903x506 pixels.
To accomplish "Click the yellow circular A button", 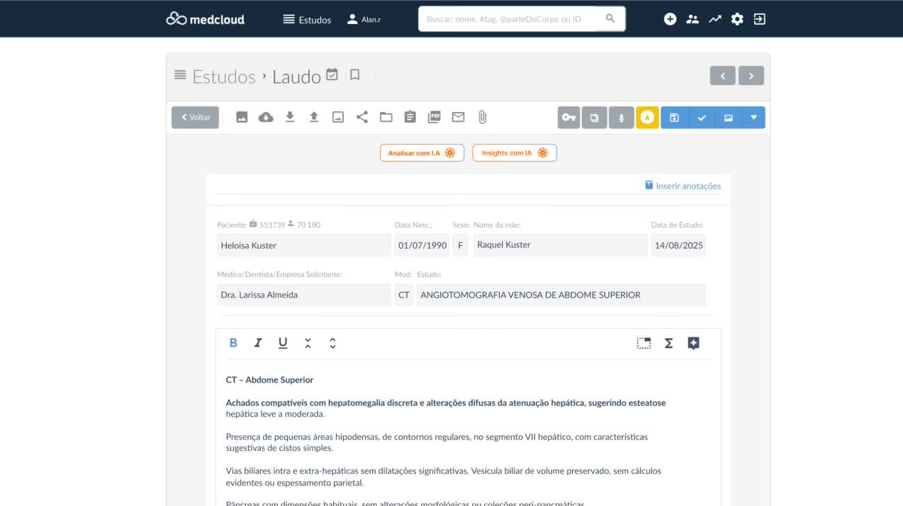I will click(647, 118).
